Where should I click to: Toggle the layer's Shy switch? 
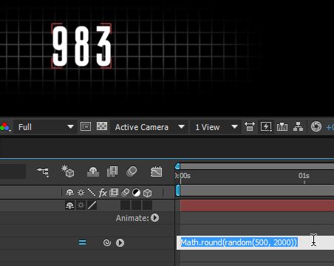(x=70, y=205)
